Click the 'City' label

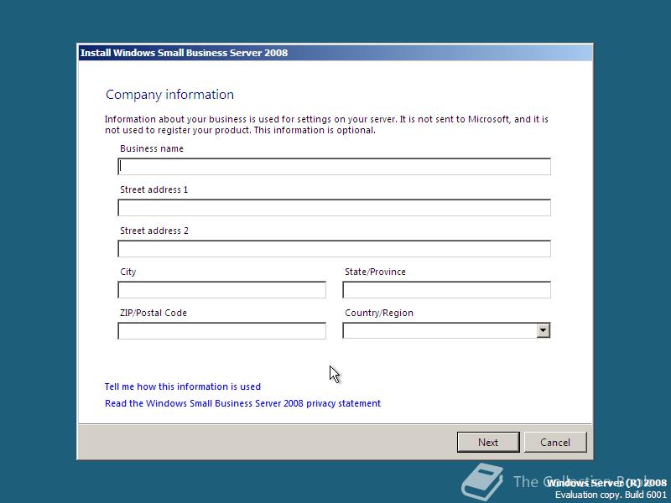pos(128,272)
